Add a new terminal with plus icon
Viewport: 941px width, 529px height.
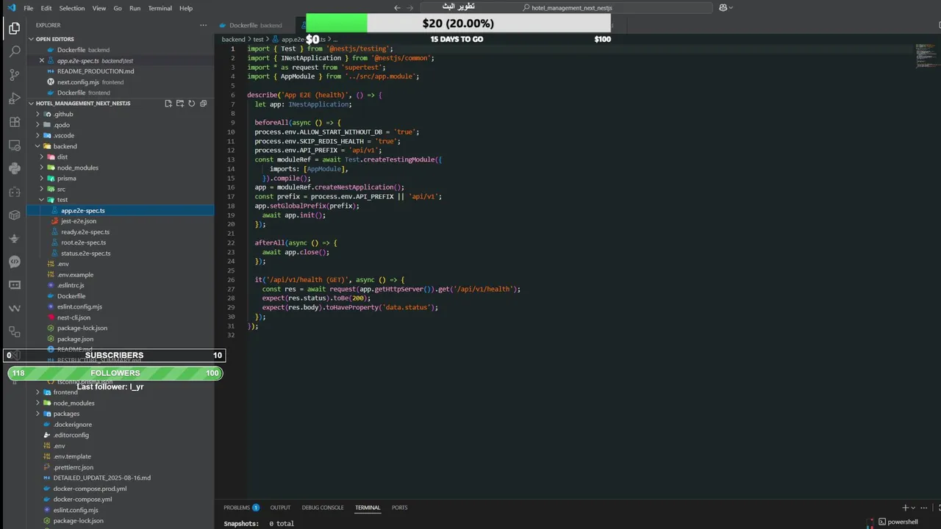click(x=906, y=508)
